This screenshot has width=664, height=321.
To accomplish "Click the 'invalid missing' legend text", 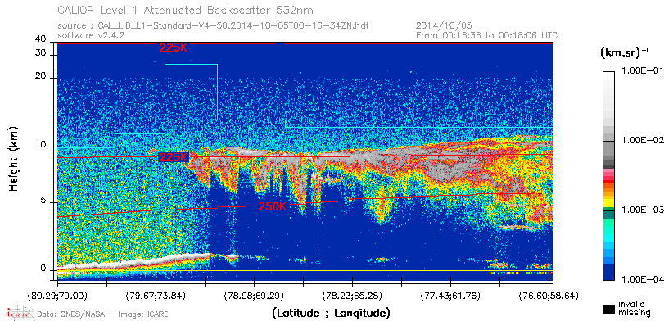I will point(634,309).
